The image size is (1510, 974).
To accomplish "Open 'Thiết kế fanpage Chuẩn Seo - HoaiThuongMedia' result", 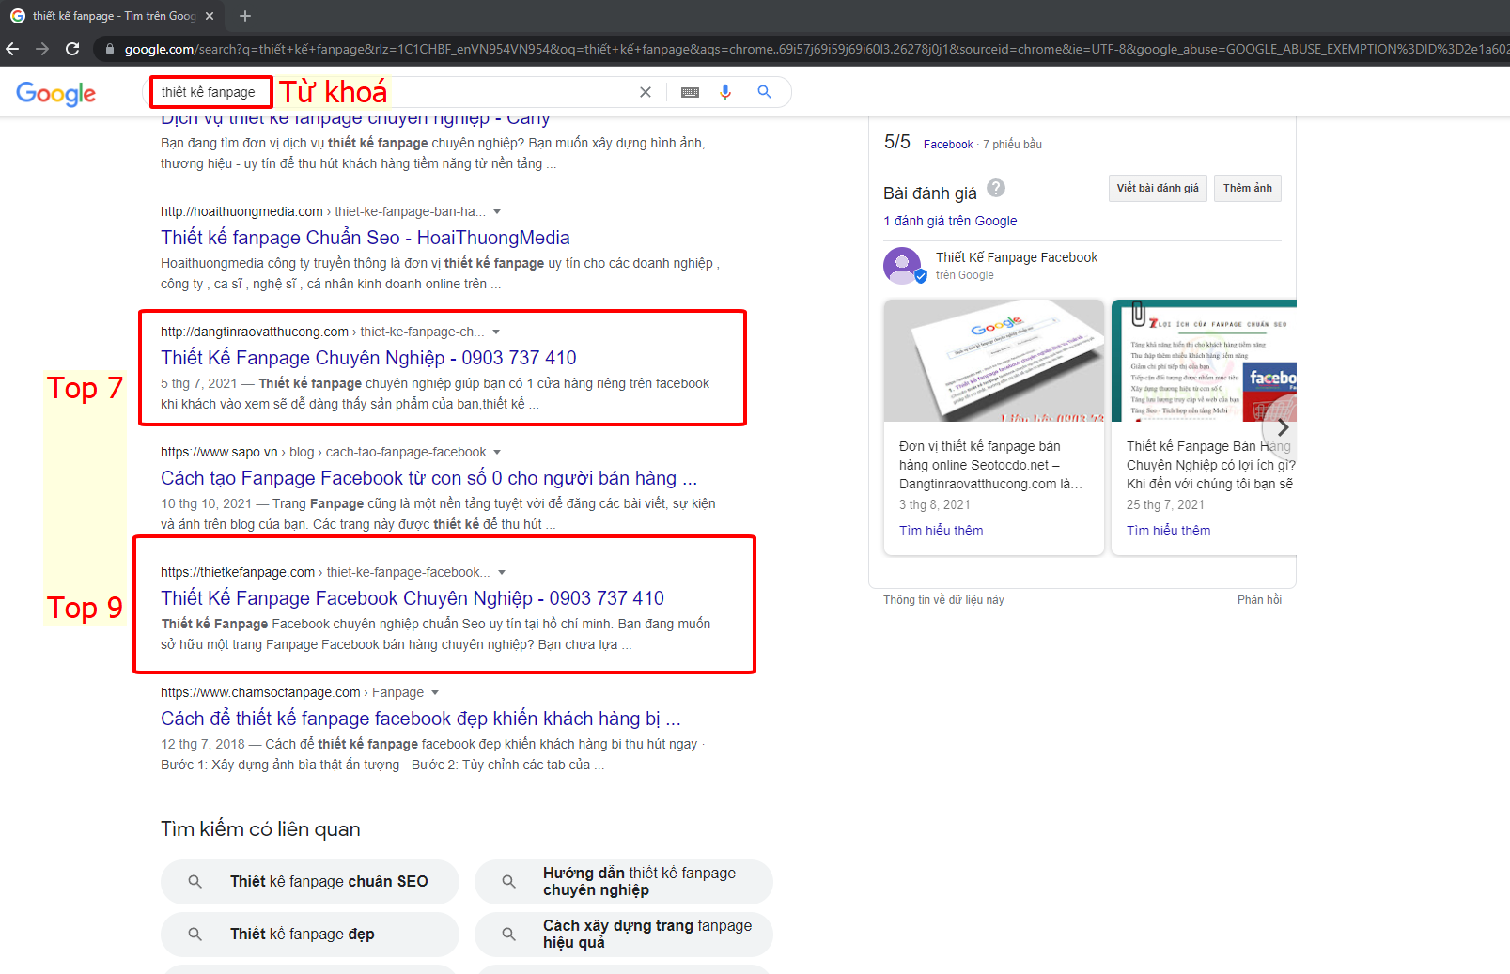I will click(366, 238).
